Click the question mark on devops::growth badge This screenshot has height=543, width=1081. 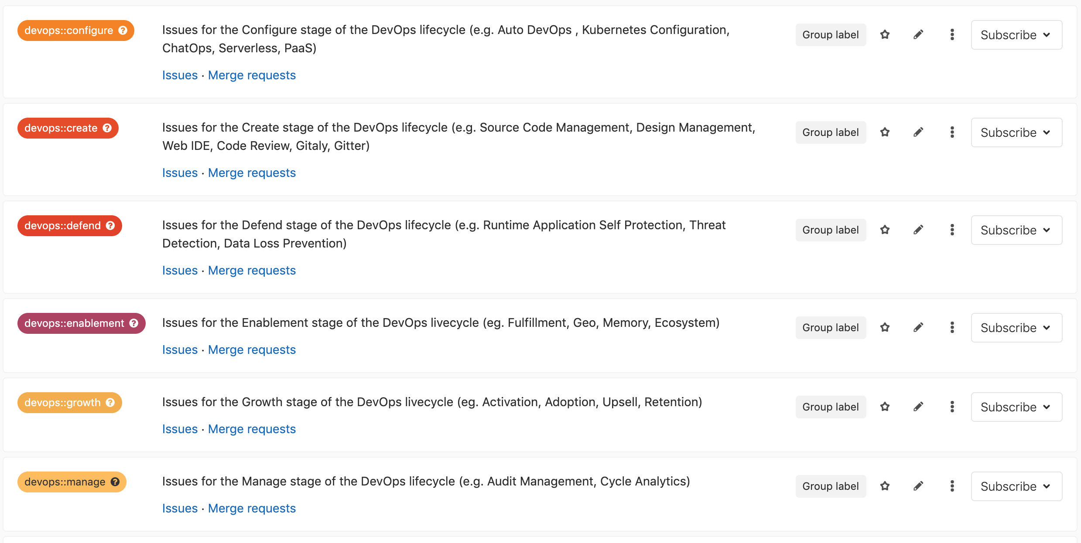110,403
